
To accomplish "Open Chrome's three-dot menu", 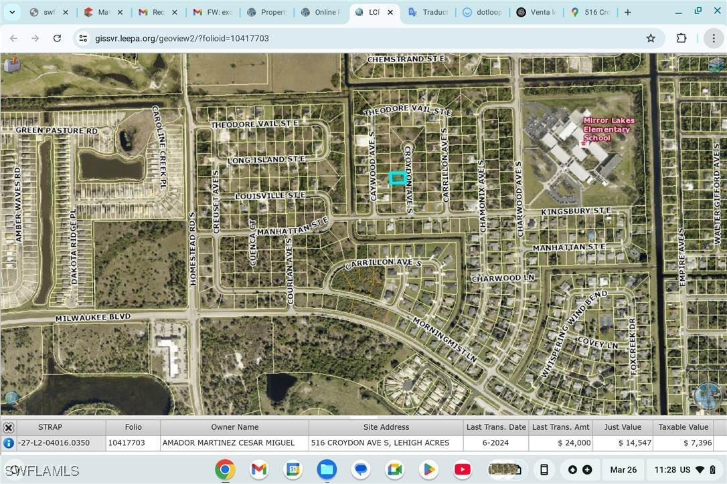I will (714, 38).
